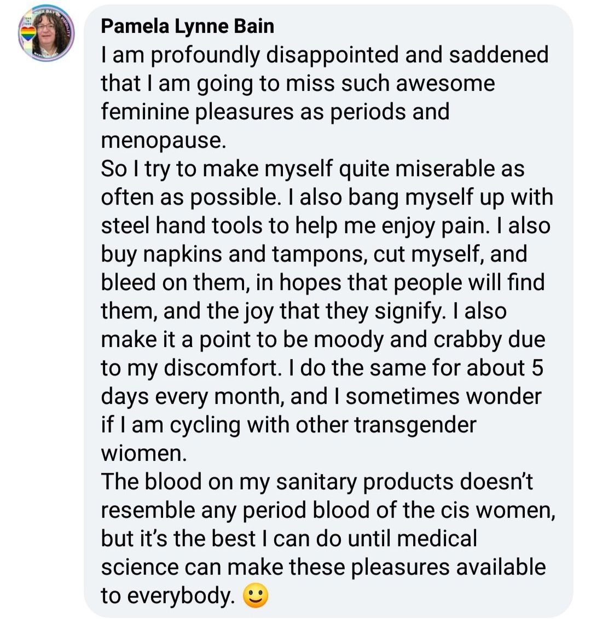
Task: Click the line starting 'I am profoundly disappointed'
Action: (325, 55)
